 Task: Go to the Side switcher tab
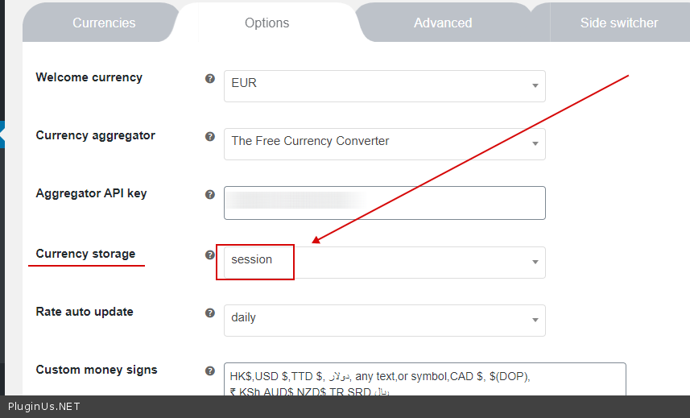point(618,23)
